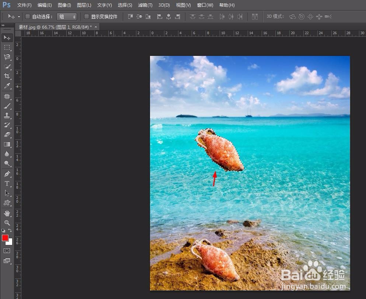The width and height of the screenshot is (366, 299).
Task: Select the Quick Selection tool
Action: point(7,67)
